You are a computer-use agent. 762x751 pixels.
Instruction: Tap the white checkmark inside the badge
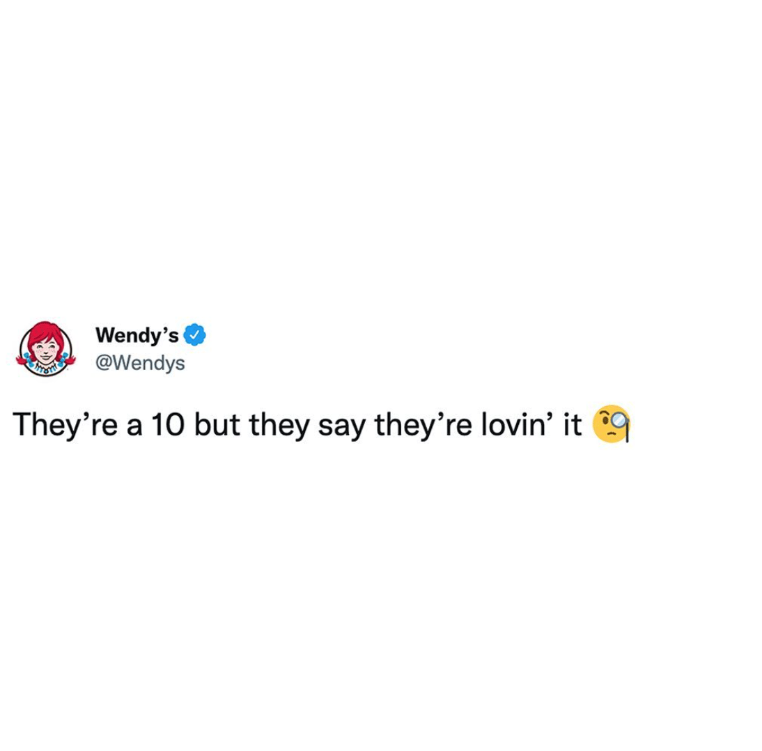pyautogui.click(x=194, y=334)
